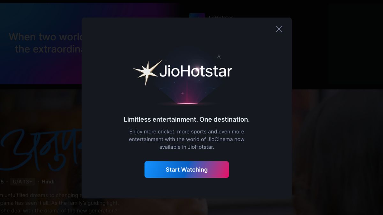Click the 'Enjoy more cricket' description text

[187, 140]
